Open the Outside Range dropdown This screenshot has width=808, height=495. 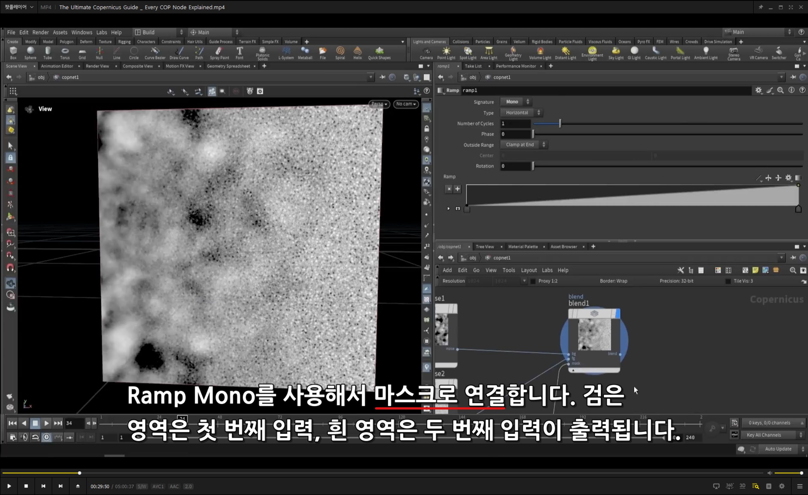[x=524, y=145]
